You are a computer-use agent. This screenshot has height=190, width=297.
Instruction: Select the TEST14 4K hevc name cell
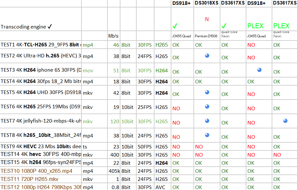click(x=41, y=154)
